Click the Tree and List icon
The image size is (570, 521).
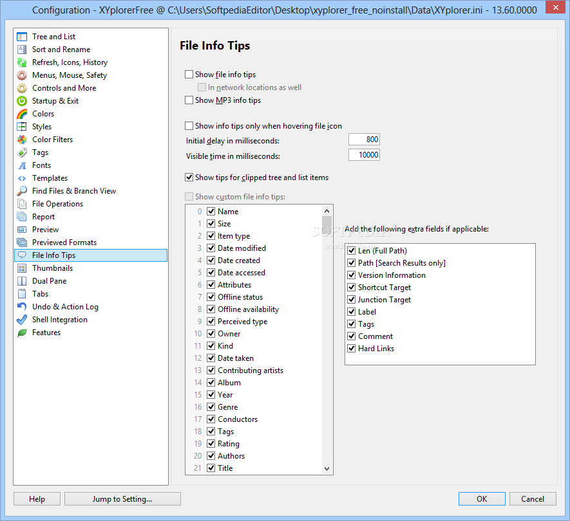click(x=22, y=37)
